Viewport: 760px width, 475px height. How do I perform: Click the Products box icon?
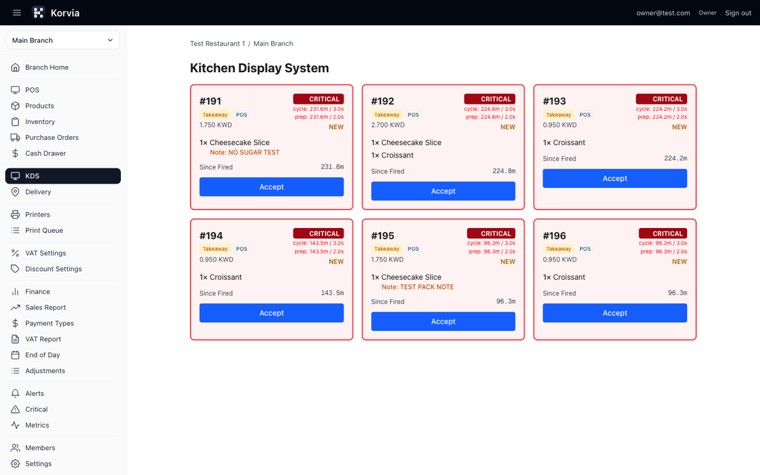[x=15, y=106]
